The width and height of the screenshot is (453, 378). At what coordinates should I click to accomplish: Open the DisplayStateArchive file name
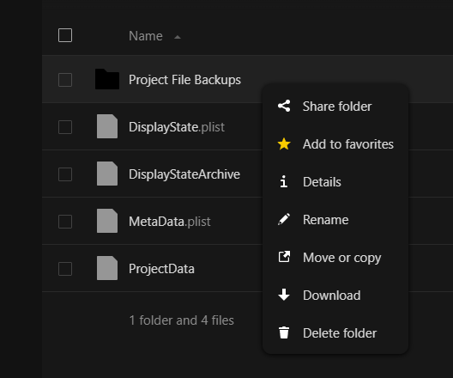pyautogui.click(x=184, y=174)
